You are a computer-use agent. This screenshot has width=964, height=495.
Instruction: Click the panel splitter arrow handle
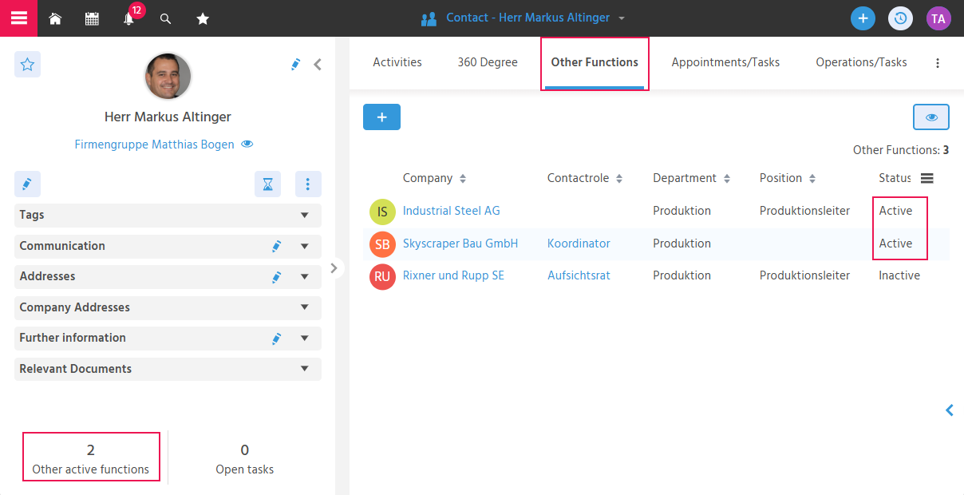(334, 268)
